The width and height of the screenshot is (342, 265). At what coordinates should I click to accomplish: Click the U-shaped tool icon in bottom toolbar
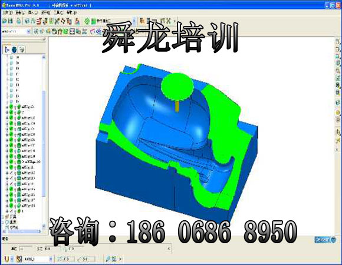(x=6, y=259)
